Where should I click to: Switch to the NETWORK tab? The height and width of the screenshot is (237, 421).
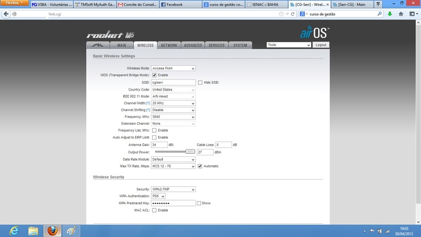(x=169, y=45)
